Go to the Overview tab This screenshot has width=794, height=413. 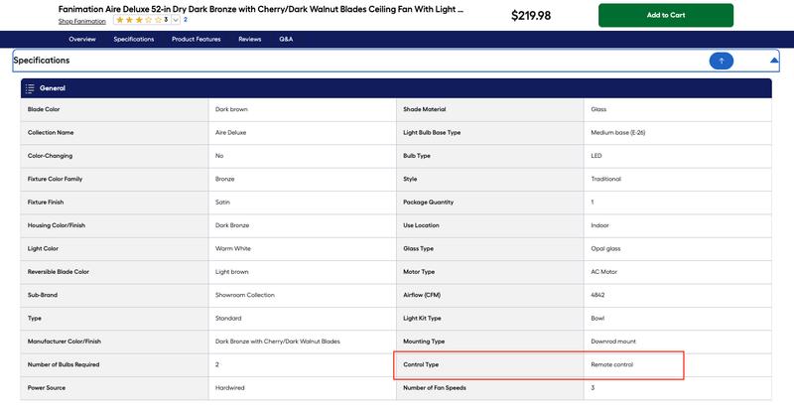pyautogui.click(x=82, y=39)
